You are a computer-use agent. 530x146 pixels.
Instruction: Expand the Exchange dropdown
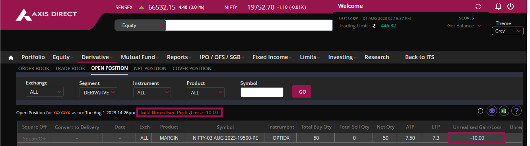coord(45,92)
